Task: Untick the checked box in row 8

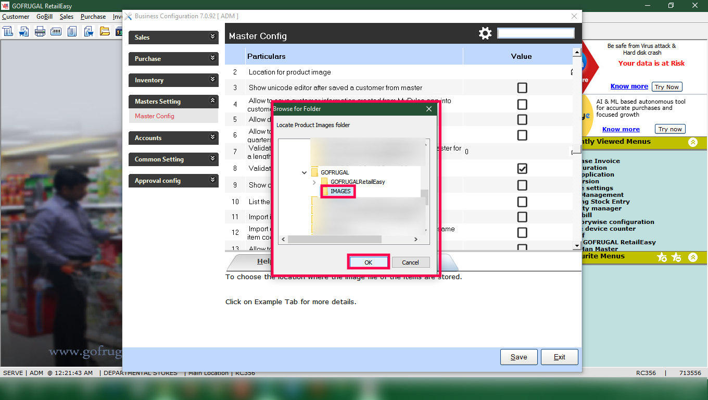Action: pos(522,168)
